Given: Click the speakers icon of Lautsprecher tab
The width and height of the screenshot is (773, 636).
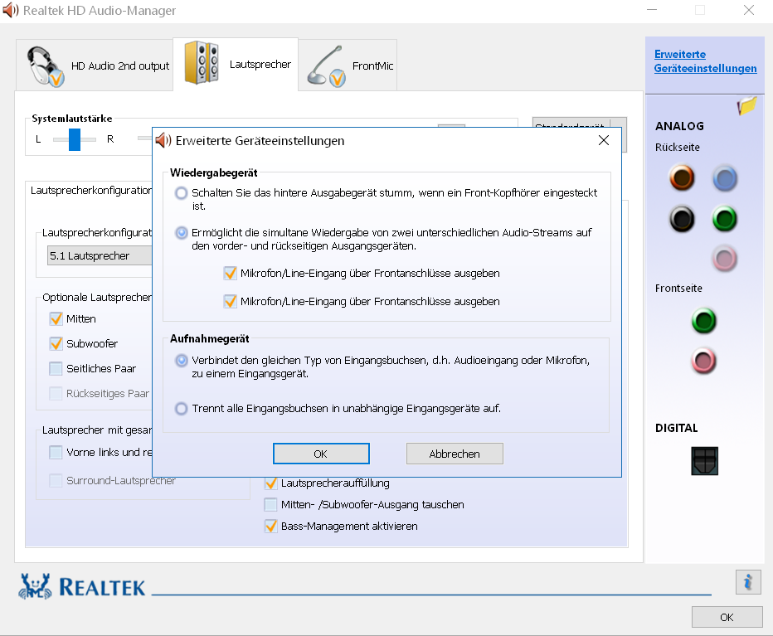Looking at the screenshot, I should tap(202, 63).
